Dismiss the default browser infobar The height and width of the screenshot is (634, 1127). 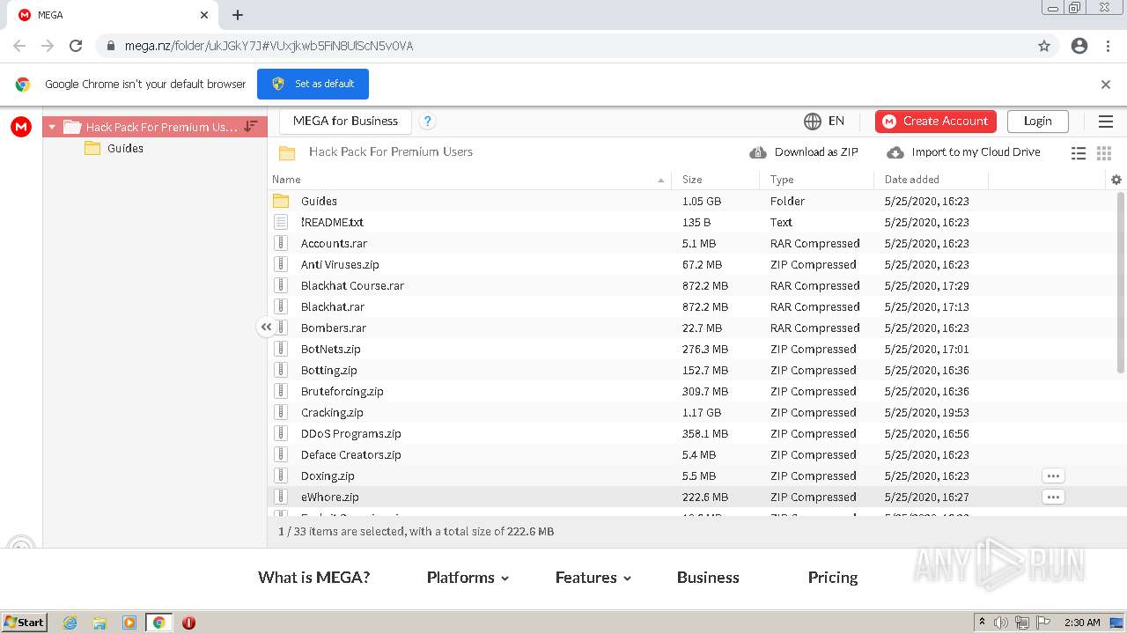tap(1106, 85)
